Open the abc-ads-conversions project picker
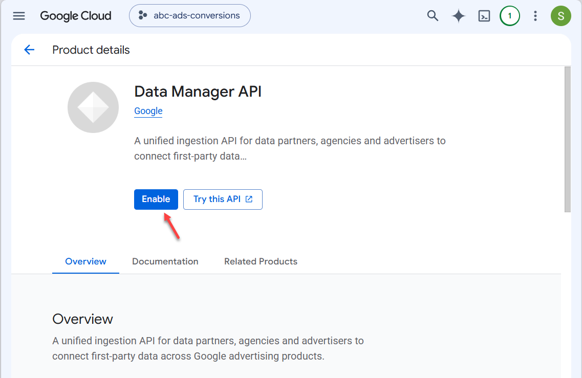 point(190,15)
